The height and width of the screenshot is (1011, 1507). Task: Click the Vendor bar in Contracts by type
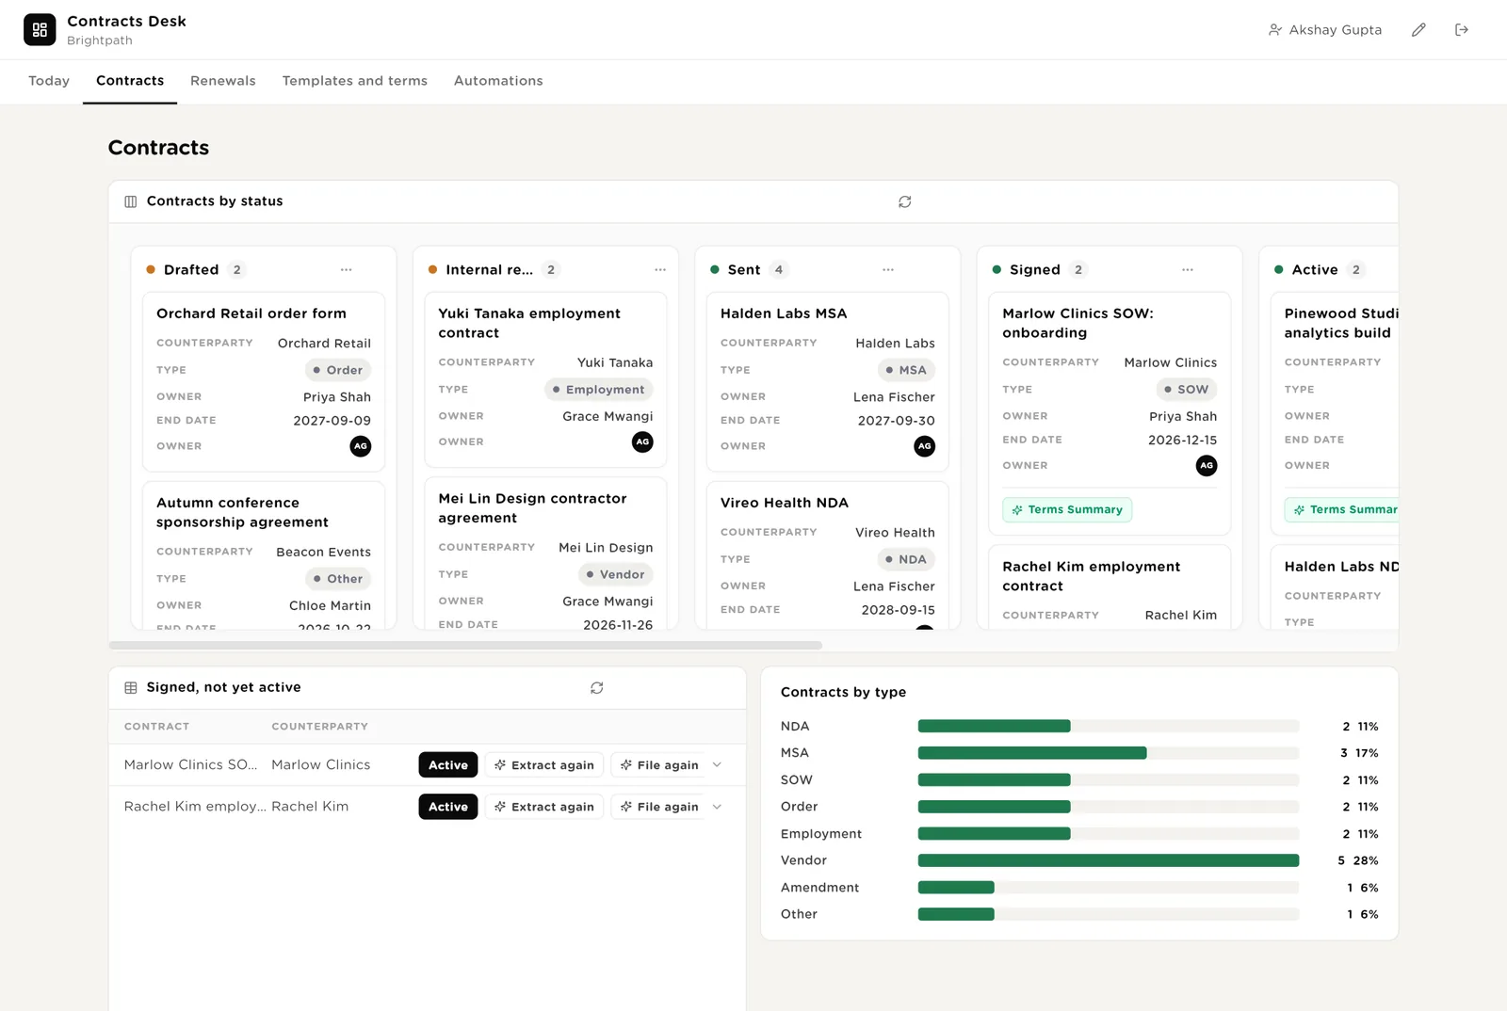(1109, 860)
